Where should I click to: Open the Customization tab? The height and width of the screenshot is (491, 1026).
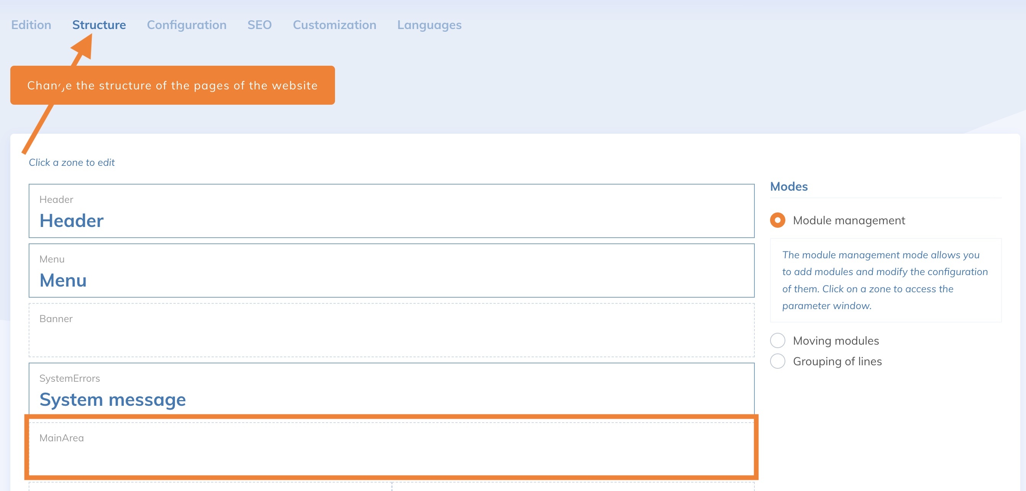(334, 25)
